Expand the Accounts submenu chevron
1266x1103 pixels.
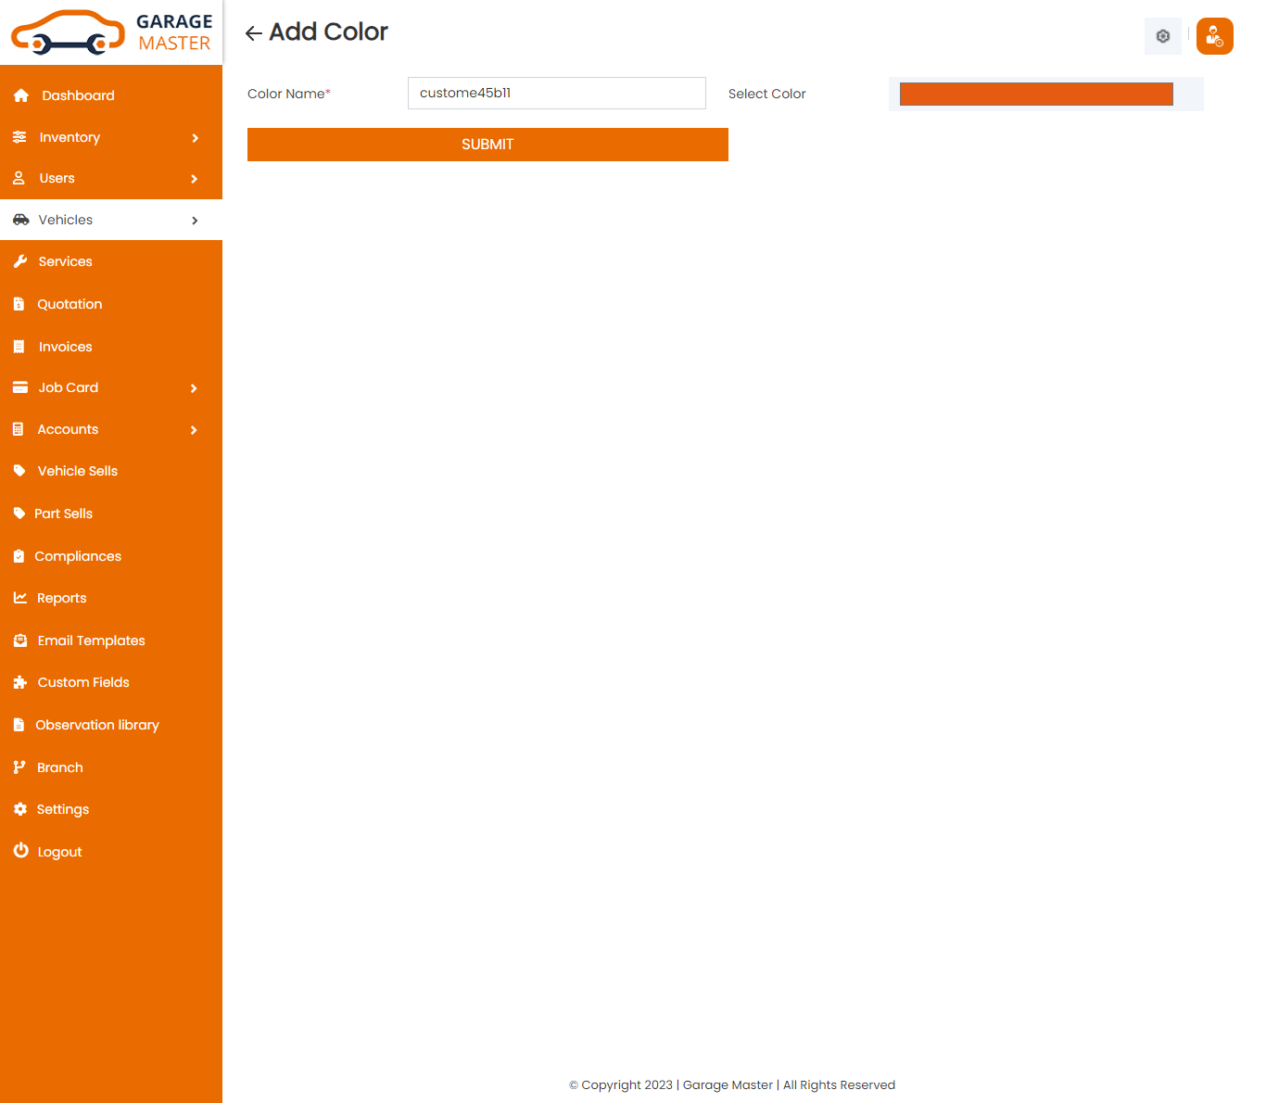[x=195, y=430]
